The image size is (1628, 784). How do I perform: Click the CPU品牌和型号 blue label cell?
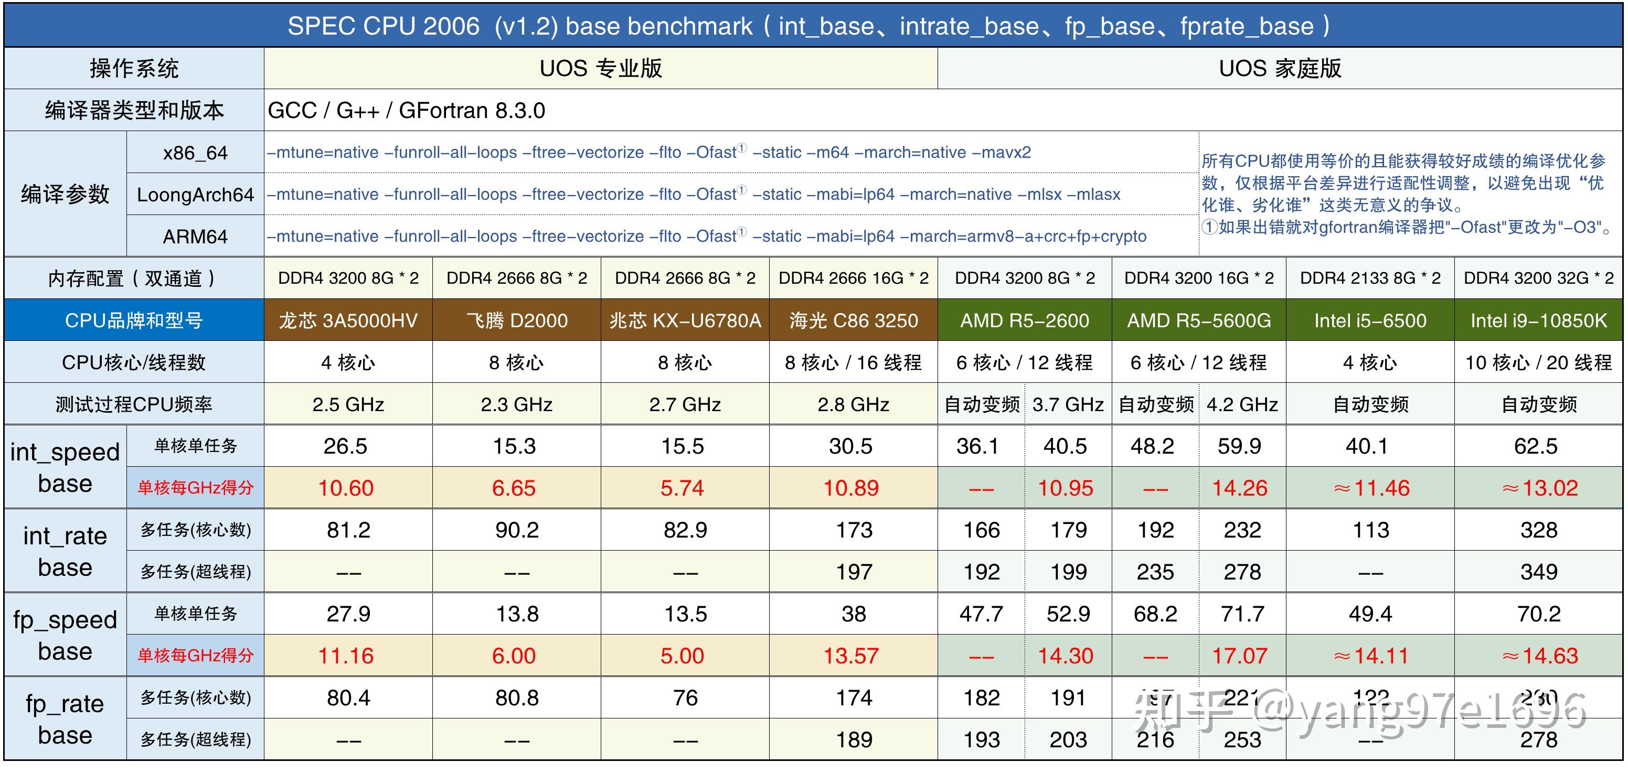coord(134,320)
